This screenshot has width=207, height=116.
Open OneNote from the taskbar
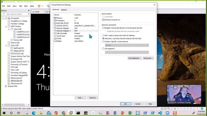click(x=108, y=113)
